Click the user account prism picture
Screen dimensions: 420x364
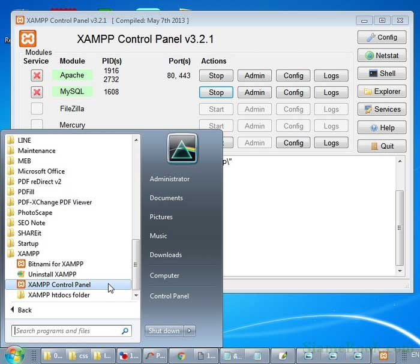tap(182, 148)
